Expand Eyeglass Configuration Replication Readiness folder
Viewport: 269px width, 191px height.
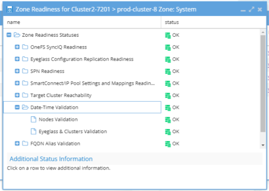[x=17, y=59]
